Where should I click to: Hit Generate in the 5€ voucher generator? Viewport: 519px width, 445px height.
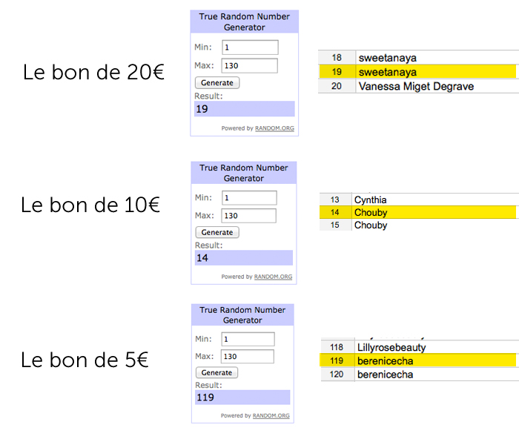point(217,372)
